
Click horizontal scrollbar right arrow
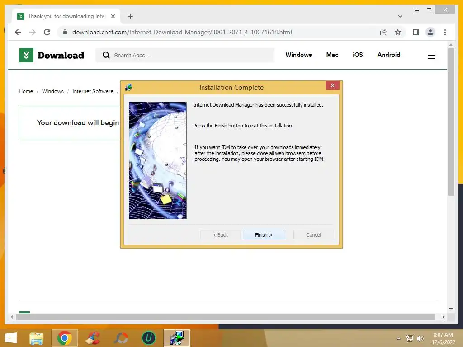tap(443, 317)
